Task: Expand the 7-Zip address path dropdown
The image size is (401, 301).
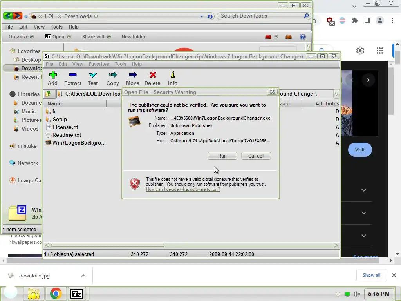Action: click(x=336, y=94)
